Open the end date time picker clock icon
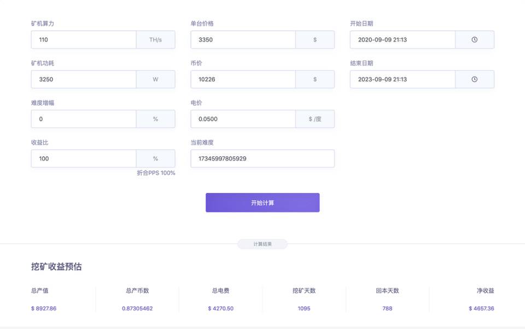 (475, 79)
